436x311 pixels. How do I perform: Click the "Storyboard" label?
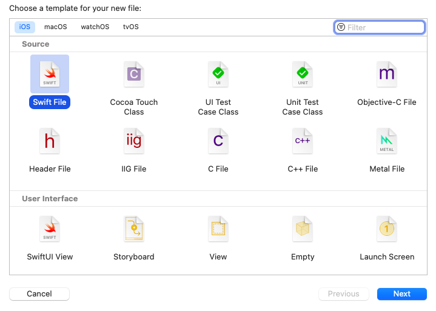point(134,257)
